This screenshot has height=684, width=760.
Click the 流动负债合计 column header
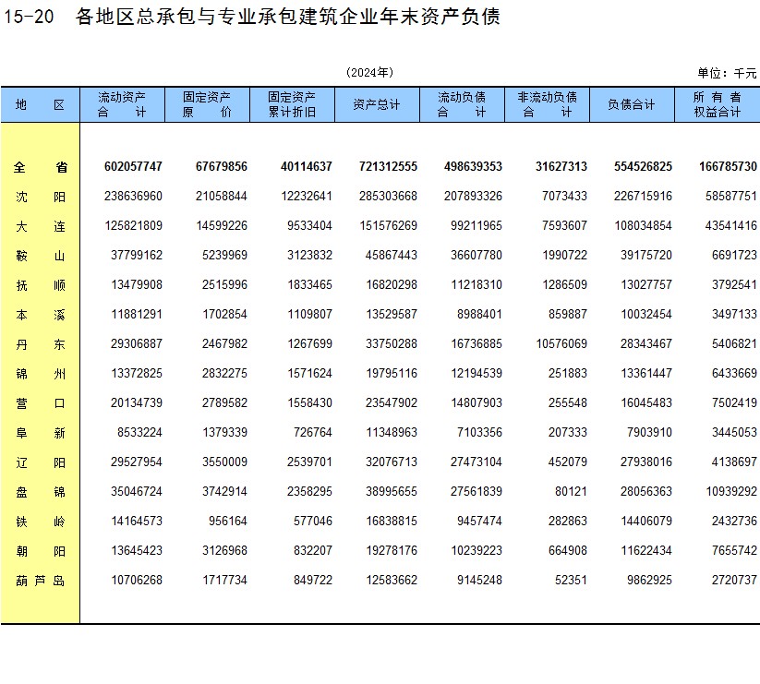tap(462, 104)
